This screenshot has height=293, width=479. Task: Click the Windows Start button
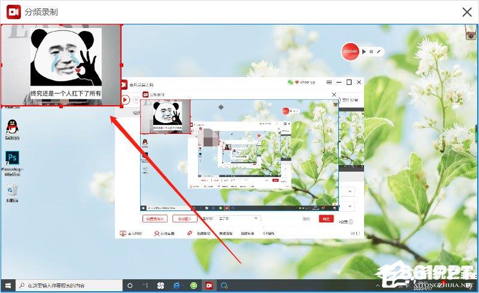(x=7, y=286)
